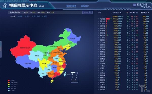Open the South China Sea inset map box
This screenshot has height=94, width=152.
74,77
